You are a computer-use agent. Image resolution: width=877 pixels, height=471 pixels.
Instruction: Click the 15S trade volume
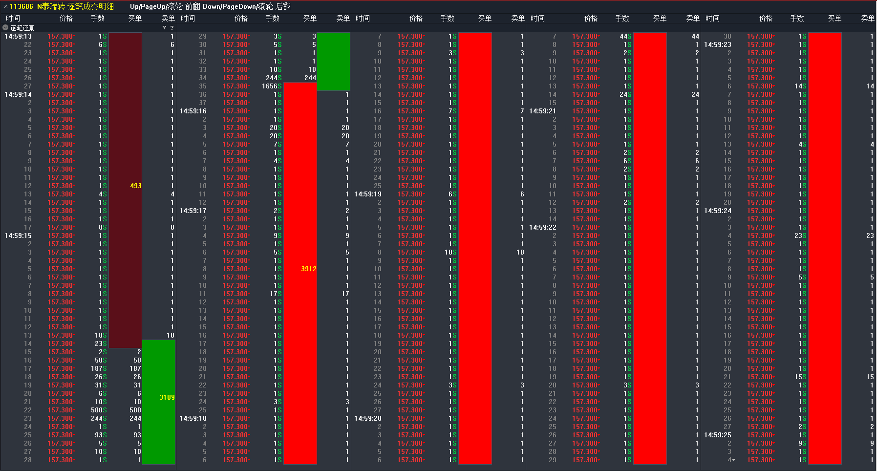(x=800, y=377)
